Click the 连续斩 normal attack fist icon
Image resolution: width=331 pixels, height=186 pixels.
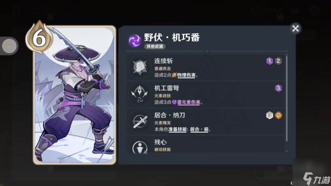[x=140, y=68]
